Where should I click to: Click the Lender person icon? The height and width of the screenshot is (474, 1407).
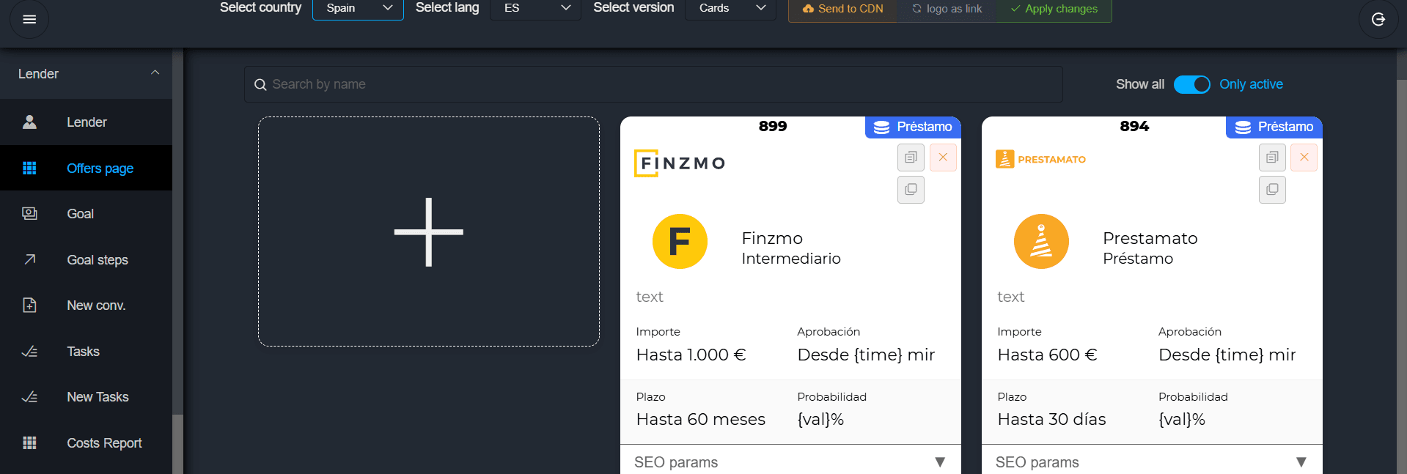pyautogui.click(x=29, y=122)
